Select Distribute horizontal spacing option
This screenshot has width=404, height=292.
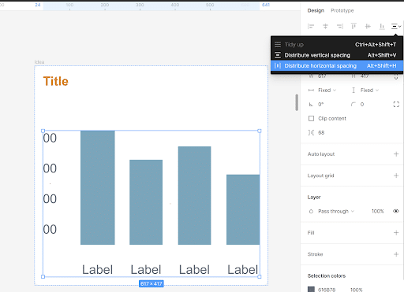coord(337,65)
